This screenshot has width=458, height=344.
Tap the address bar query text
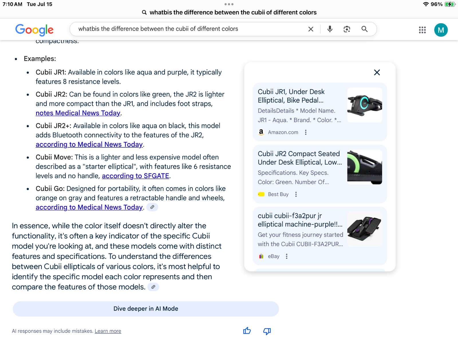point(233,12)
